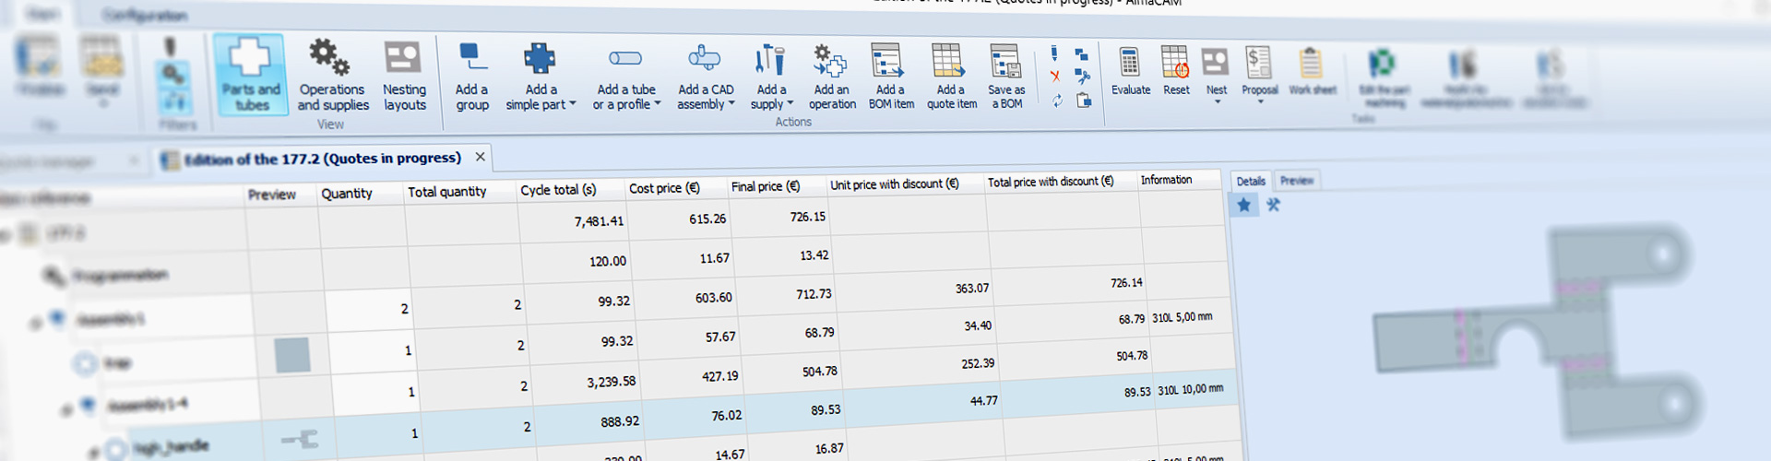This screenshot has width=1771, height=461.
Task: Click Add a quote item icon
Action: (x=949, y=63)
